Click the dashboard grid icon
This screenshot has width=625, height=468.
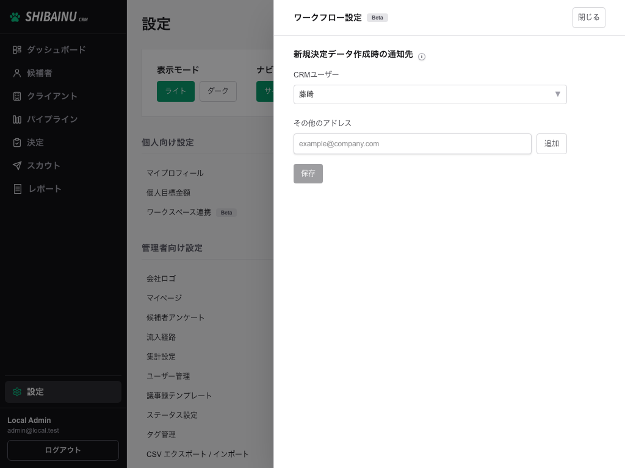(16, 50)
